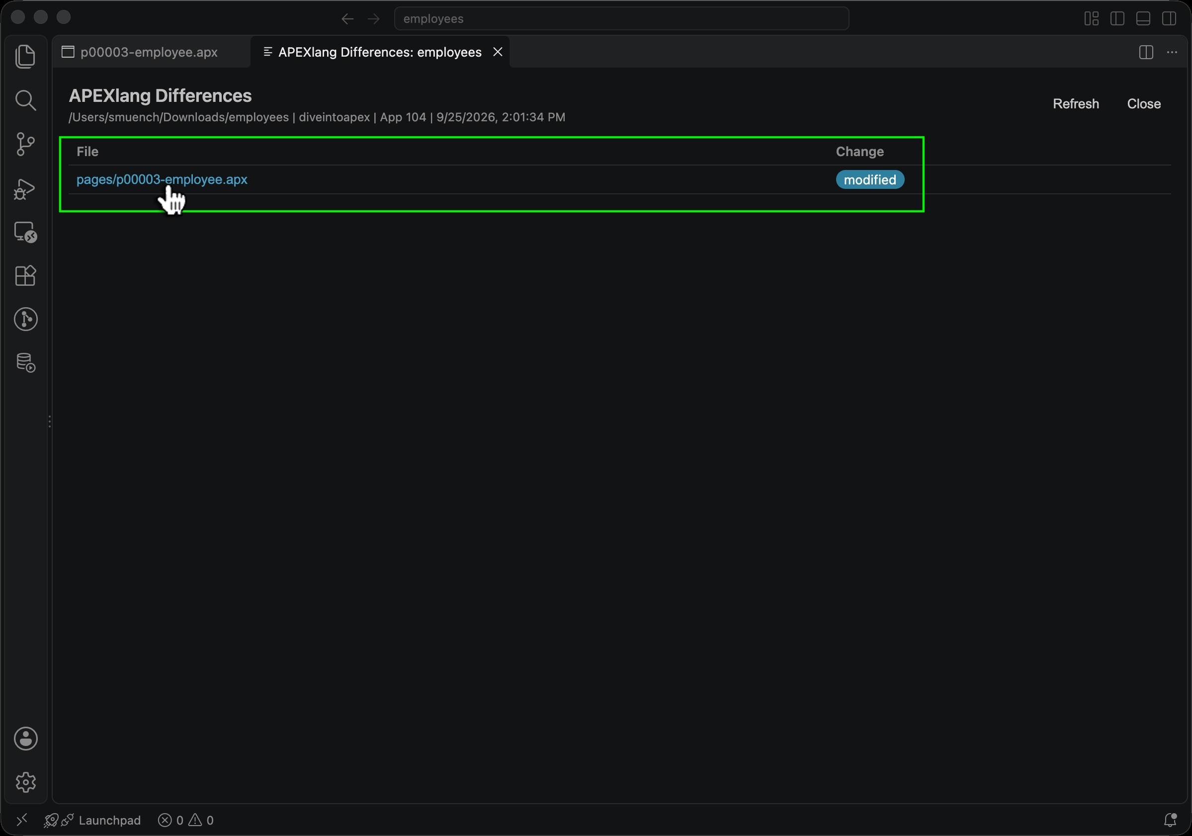Open the notifications bell

(1170, 820)
